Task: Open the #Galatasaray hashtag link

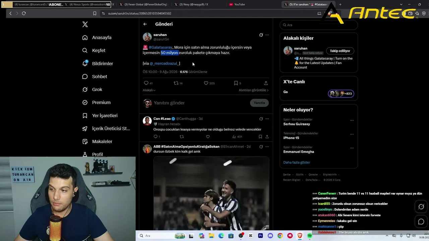Action: (161, 48)
